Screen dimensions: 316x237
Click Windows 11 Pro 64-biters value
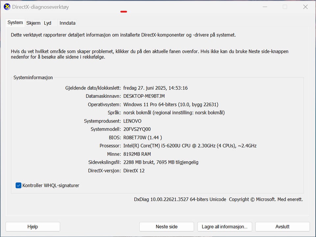click(x=171, y=104)
